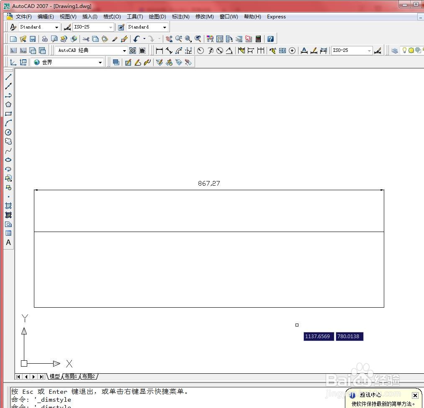Viewport: 424px width, 408px height.
Task: Open the 标注(N) menu
Action: pyautogui.click(x=181, y=17)
